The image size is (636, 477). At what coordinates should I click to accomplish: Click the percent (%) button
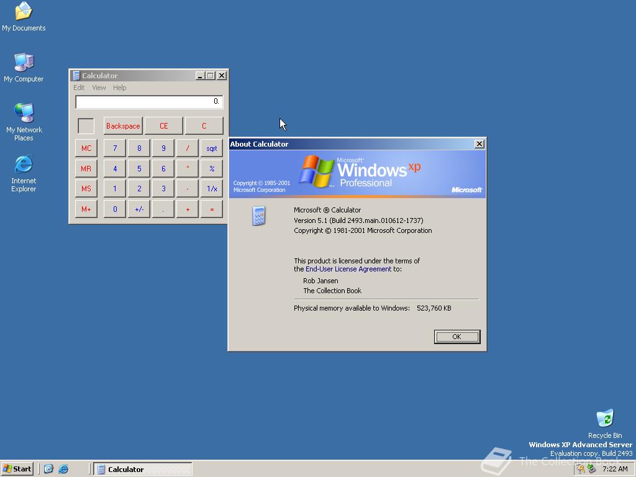tap(212, 168)
